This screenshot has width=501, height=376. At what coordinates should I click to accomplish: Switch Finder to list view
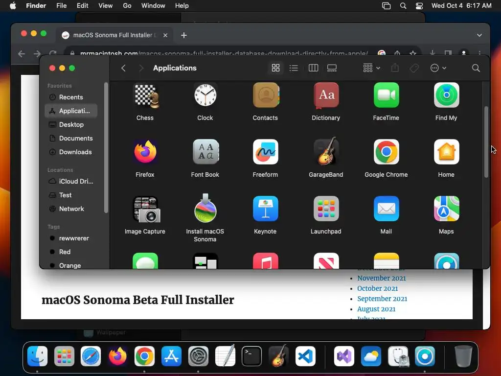tap(294, 68)
